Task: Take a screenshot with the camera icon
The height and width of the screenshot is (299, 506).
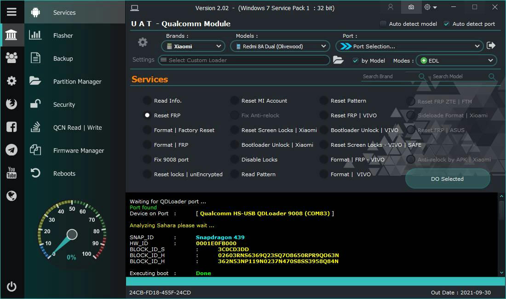Action: click(x=411, y=7)
